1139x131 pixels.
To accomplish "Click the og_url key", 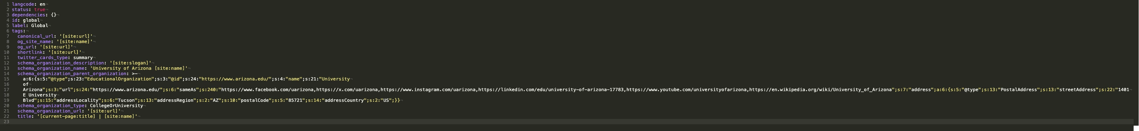I will [26, 47].
